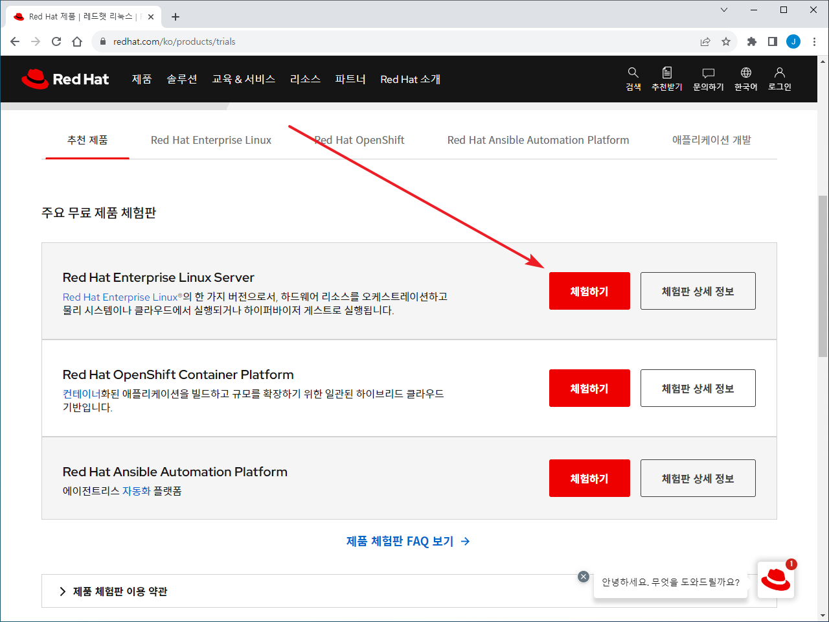
Task: Follow the 컨테이너 link
Action: (82, 394)
